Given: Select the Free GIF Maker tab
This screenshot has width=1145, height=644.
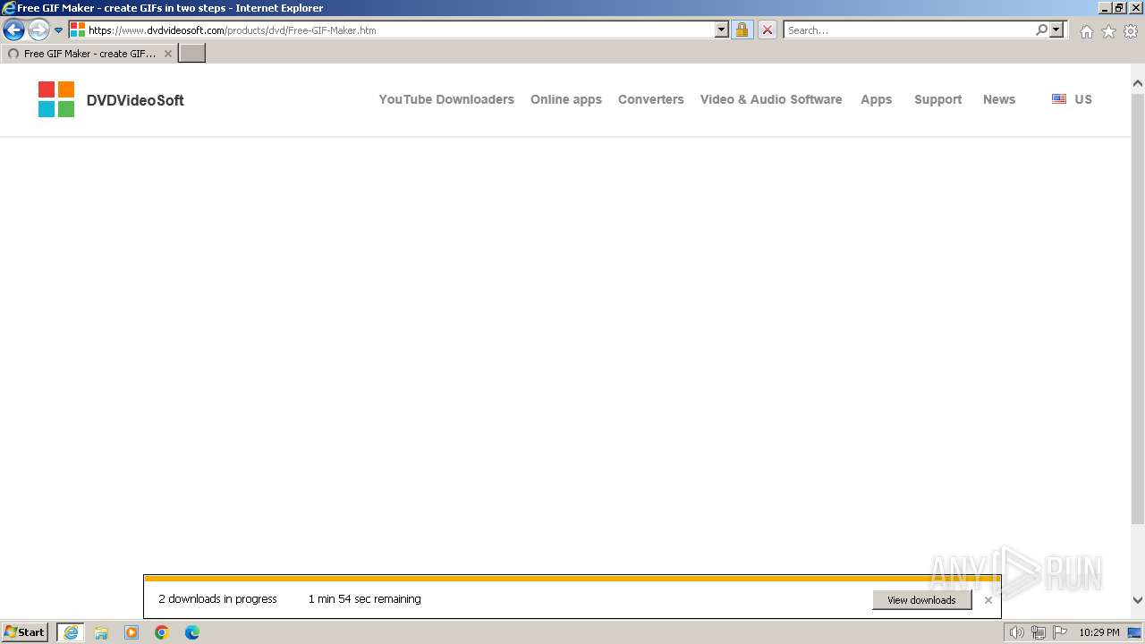Looking at the screenshot, I should click(x=88, y=54).
